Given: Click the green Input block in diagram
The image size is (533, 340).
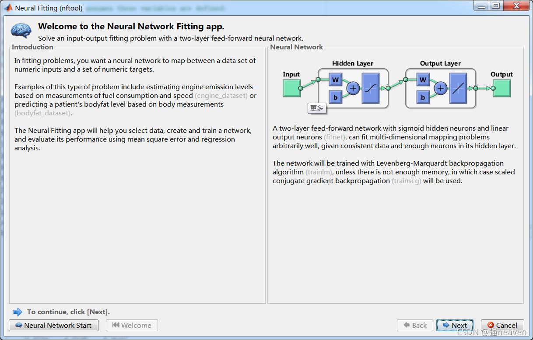Looking at the screenshot, I should (291, 88).
